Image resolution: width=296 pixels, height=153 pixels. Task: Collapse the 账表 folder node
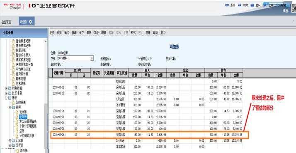click(x=6, y=98)
